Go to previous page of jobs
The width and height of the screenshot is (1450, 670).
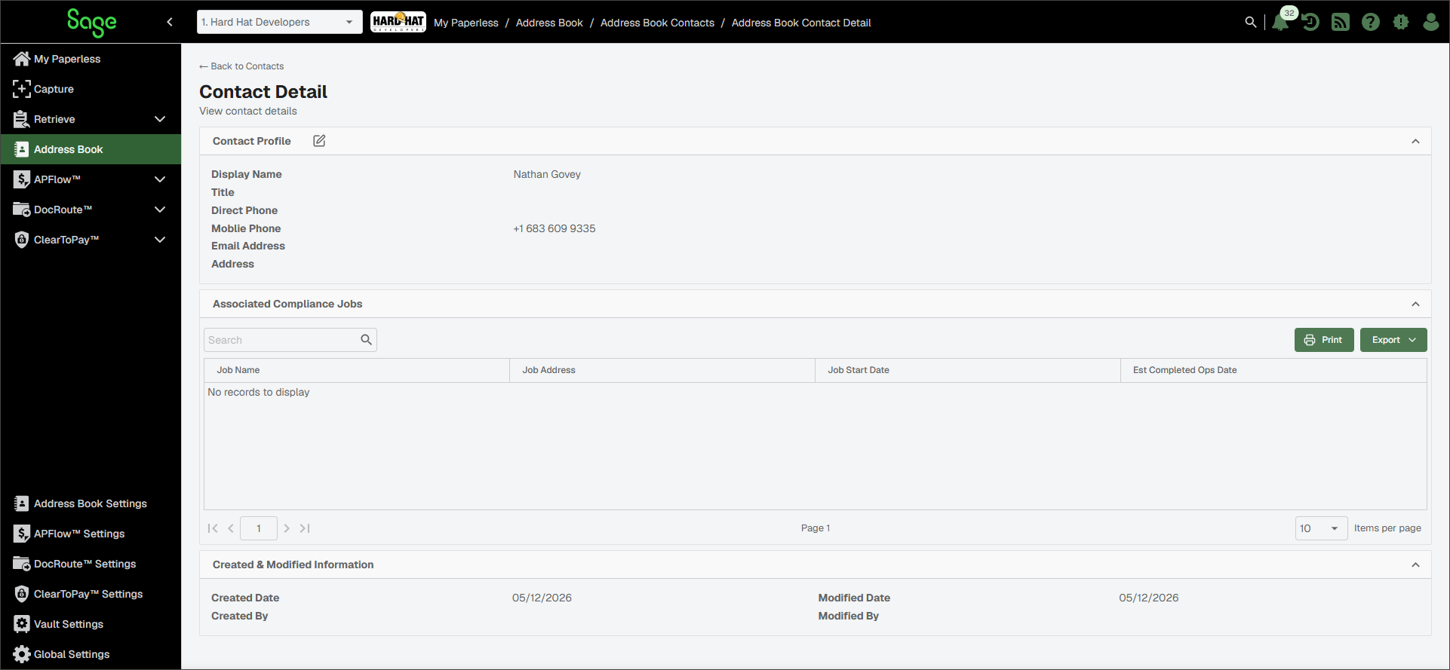point(231,528)
